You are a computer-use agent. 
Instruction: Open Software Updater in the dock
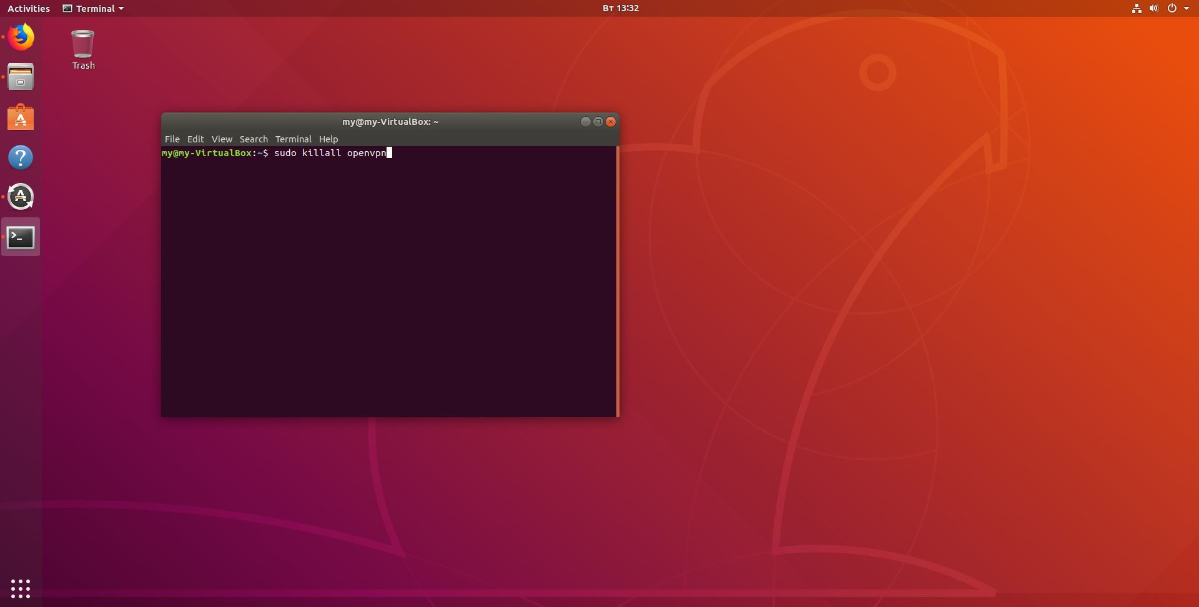(x=21, y=197)
